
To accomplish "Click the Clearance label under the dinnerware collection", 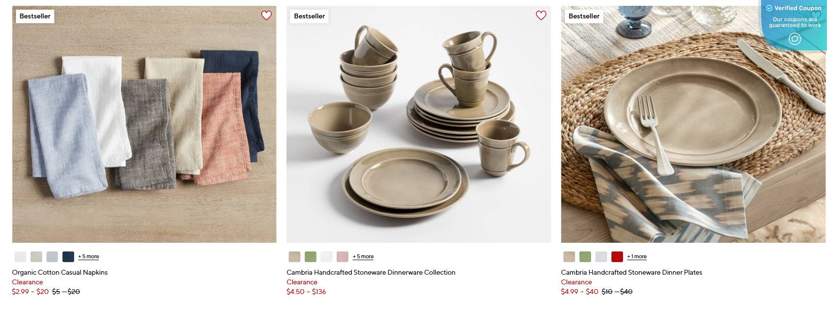I will pos(302,282).
